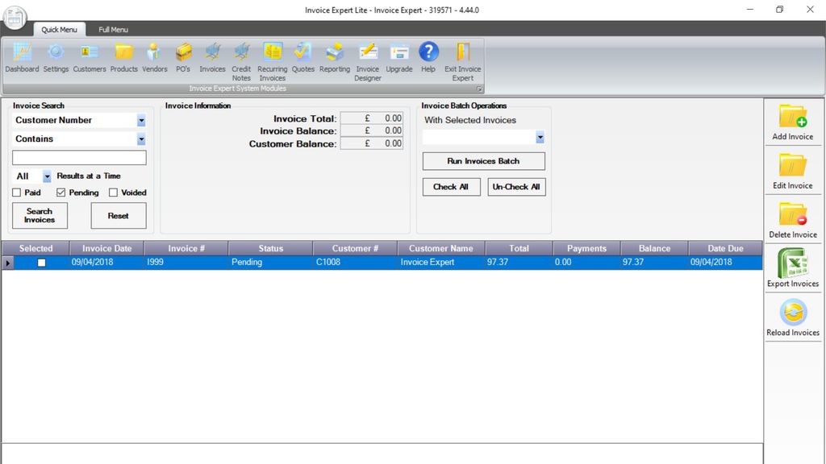Select the Recurring Invoices module
The height and width of the screenshot is (464, 826).
click(272, 56)
